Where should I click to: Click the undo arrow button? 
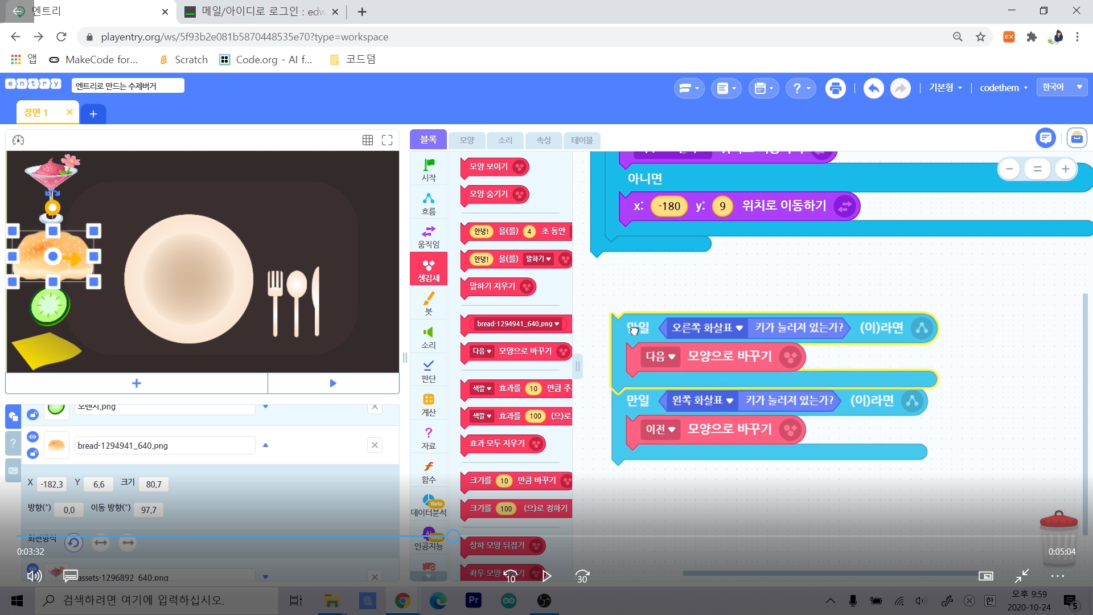(873, 88)
